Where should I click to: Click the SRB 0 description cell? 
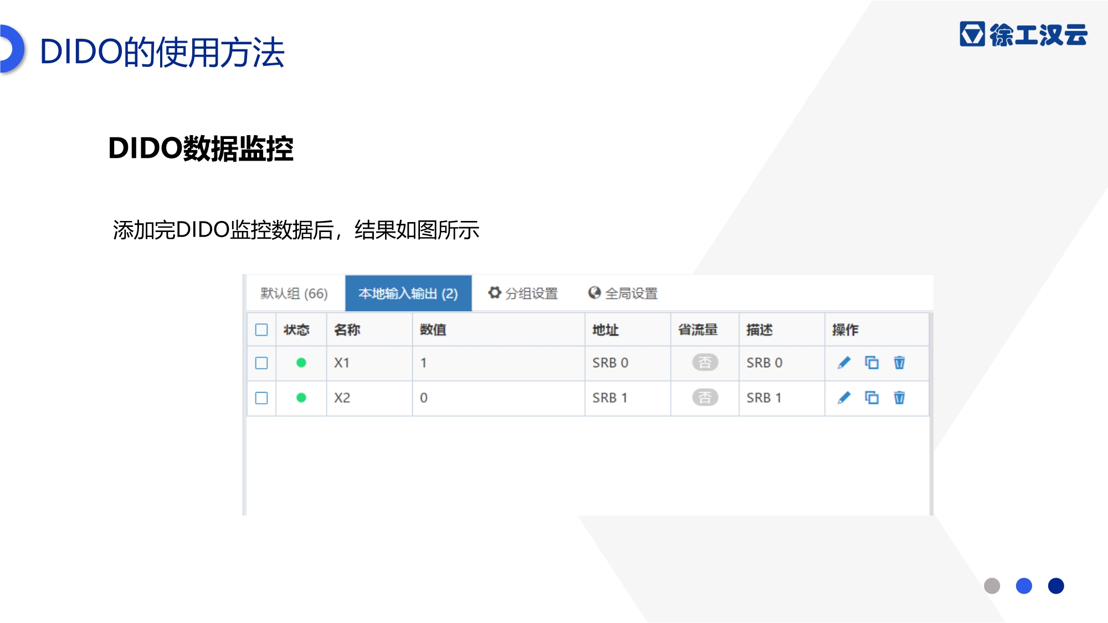(782, 363)
